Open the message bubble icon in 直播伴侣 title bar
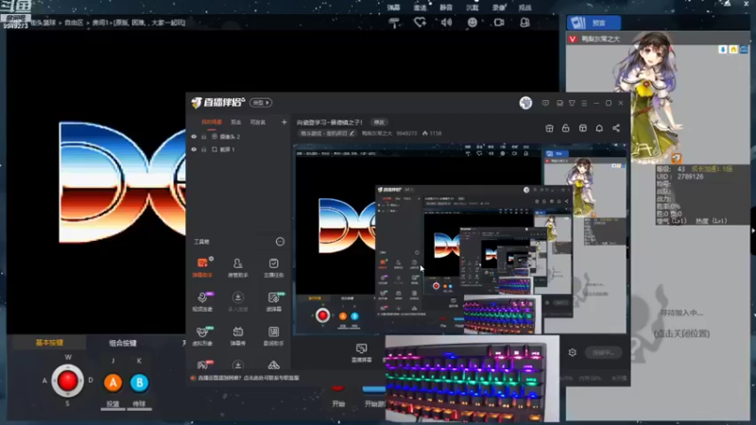 [545, 103]
